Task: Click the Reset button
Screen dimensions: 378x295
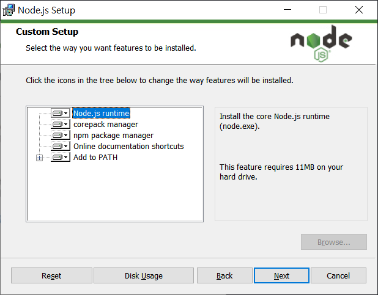Action: [51, 275]
